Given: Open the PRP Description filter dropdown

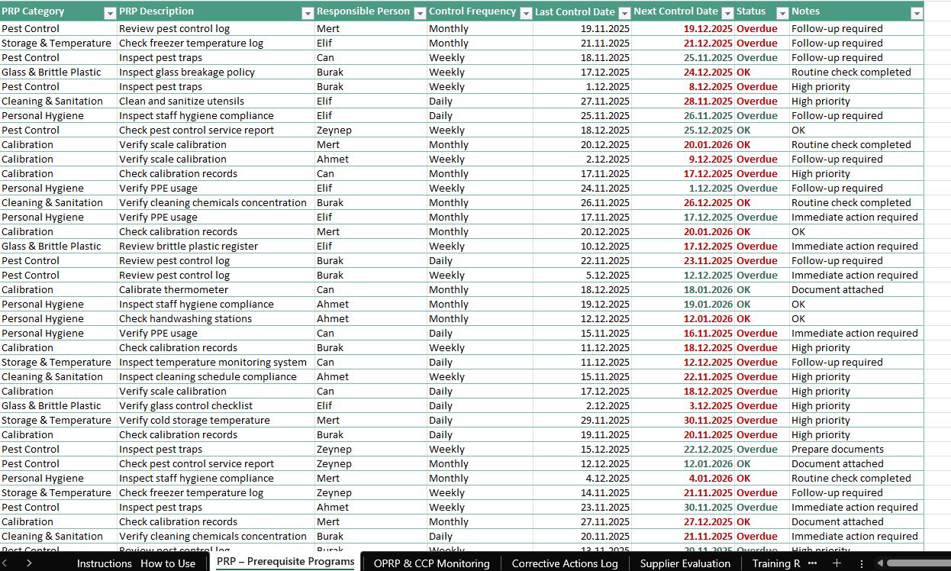Looking at the screenshot, I should pyautogui.click(x=308, y=13).
